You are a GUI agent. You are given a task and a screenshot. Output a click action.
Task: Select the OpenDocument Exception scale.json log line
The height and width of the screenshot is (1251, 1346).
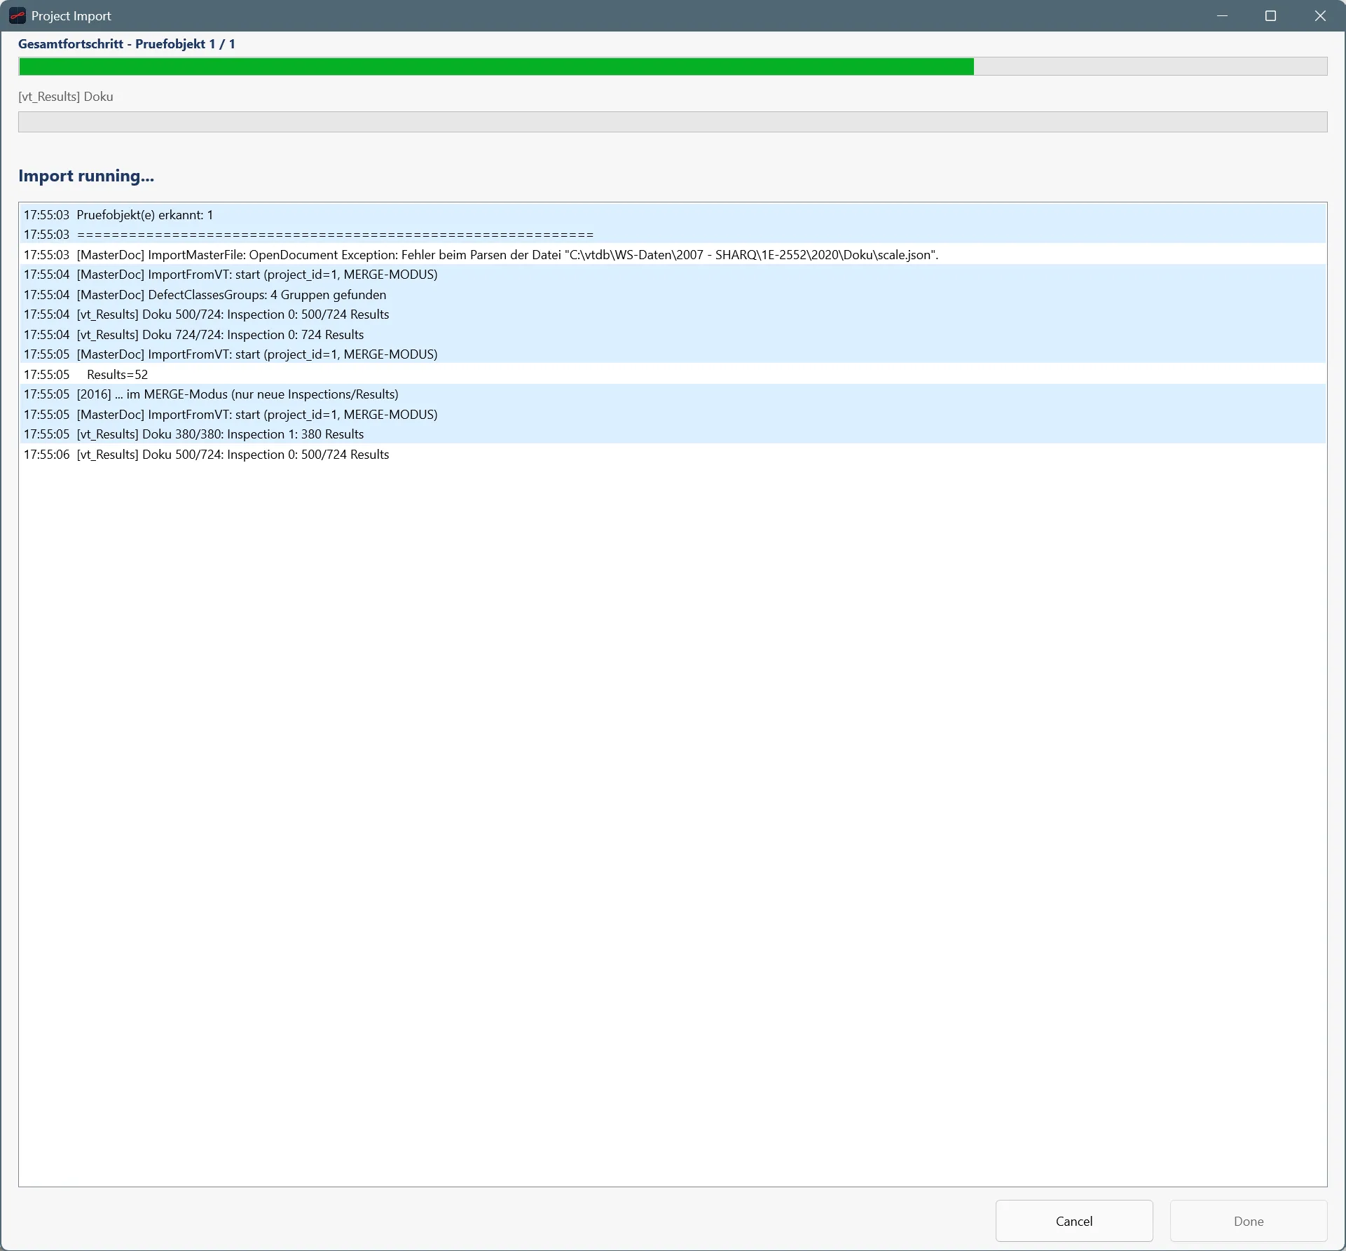pyautogui.click(x=673, y=254)
